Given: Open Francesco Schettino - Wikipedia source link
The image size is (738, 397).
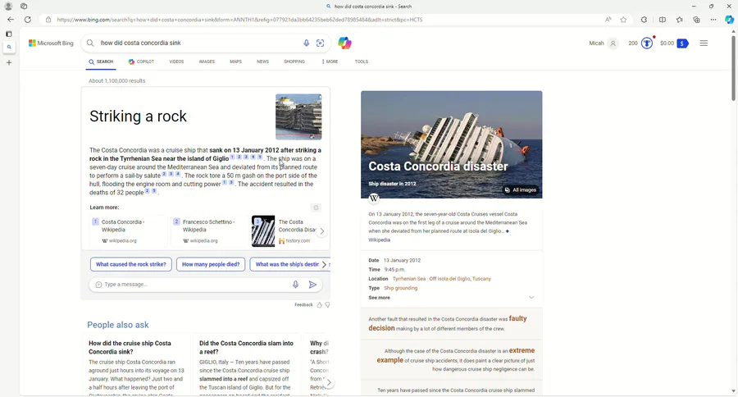Looking at the screenshot, I should (209, 230).
